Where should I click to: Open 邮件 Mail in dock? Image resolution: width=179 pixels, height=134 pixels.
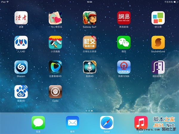tap(72, 123)
